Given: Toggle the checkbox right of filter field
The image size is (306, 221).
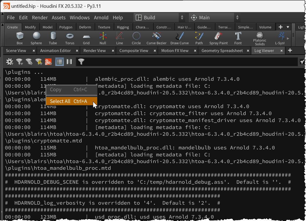Looking at the screenshot, I should 303,62.
